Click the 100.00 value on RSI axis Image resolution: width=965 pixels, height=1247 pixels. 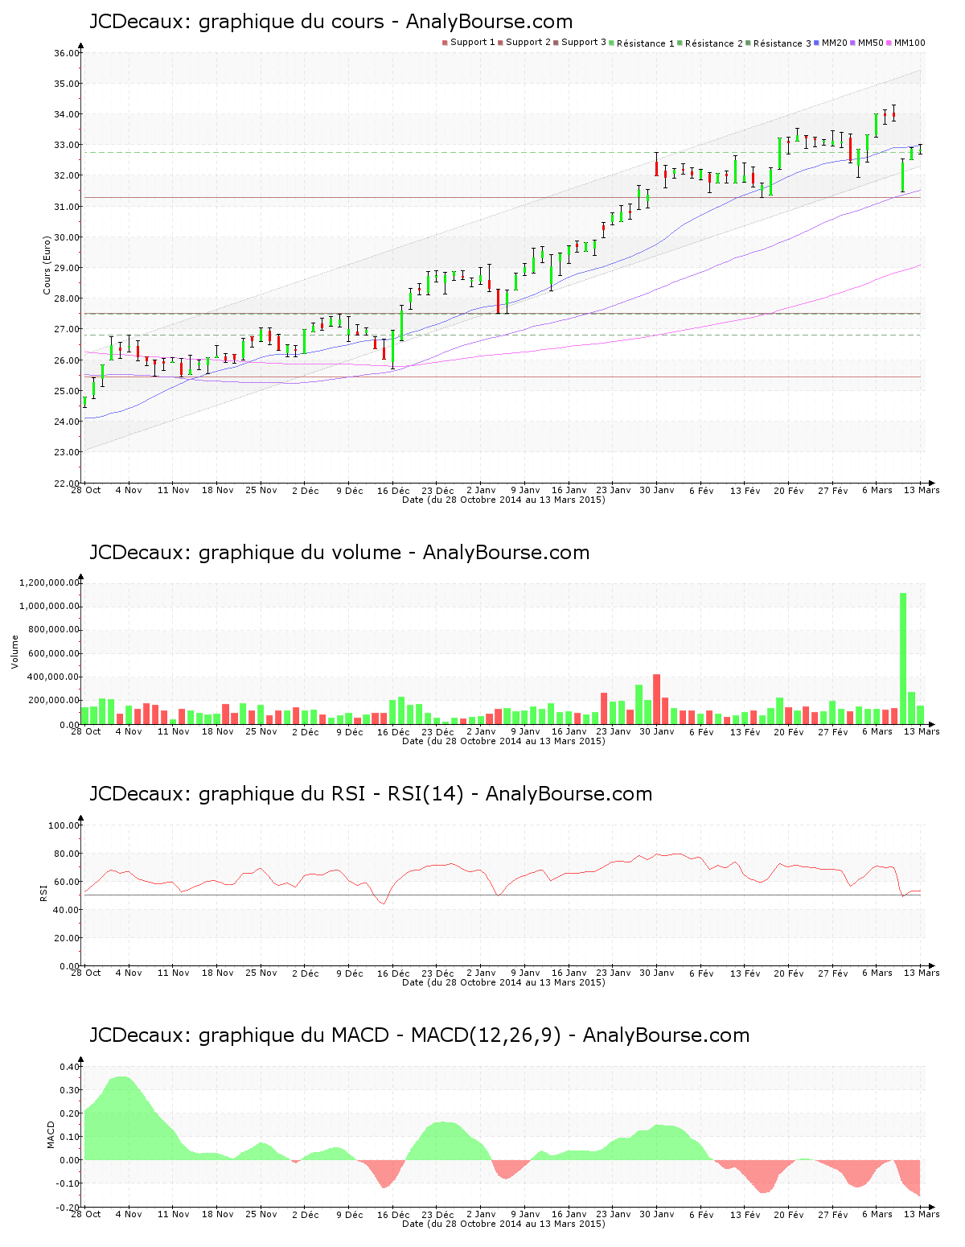pos(64,826)
